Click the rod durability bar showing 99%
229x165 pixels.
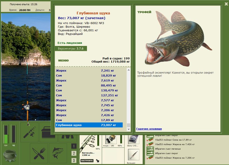click(x=98, y=141)
